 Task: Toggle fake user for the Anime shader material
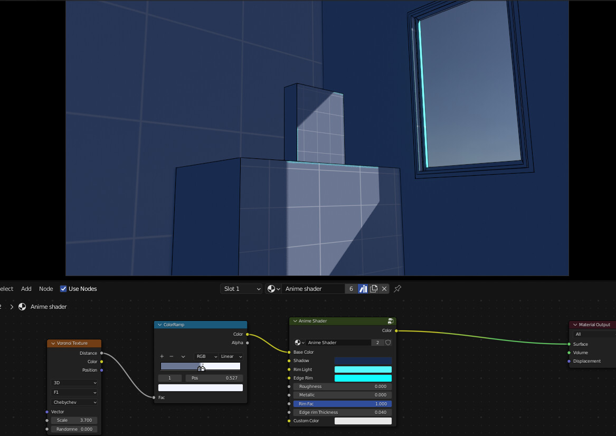click(362, 289)
